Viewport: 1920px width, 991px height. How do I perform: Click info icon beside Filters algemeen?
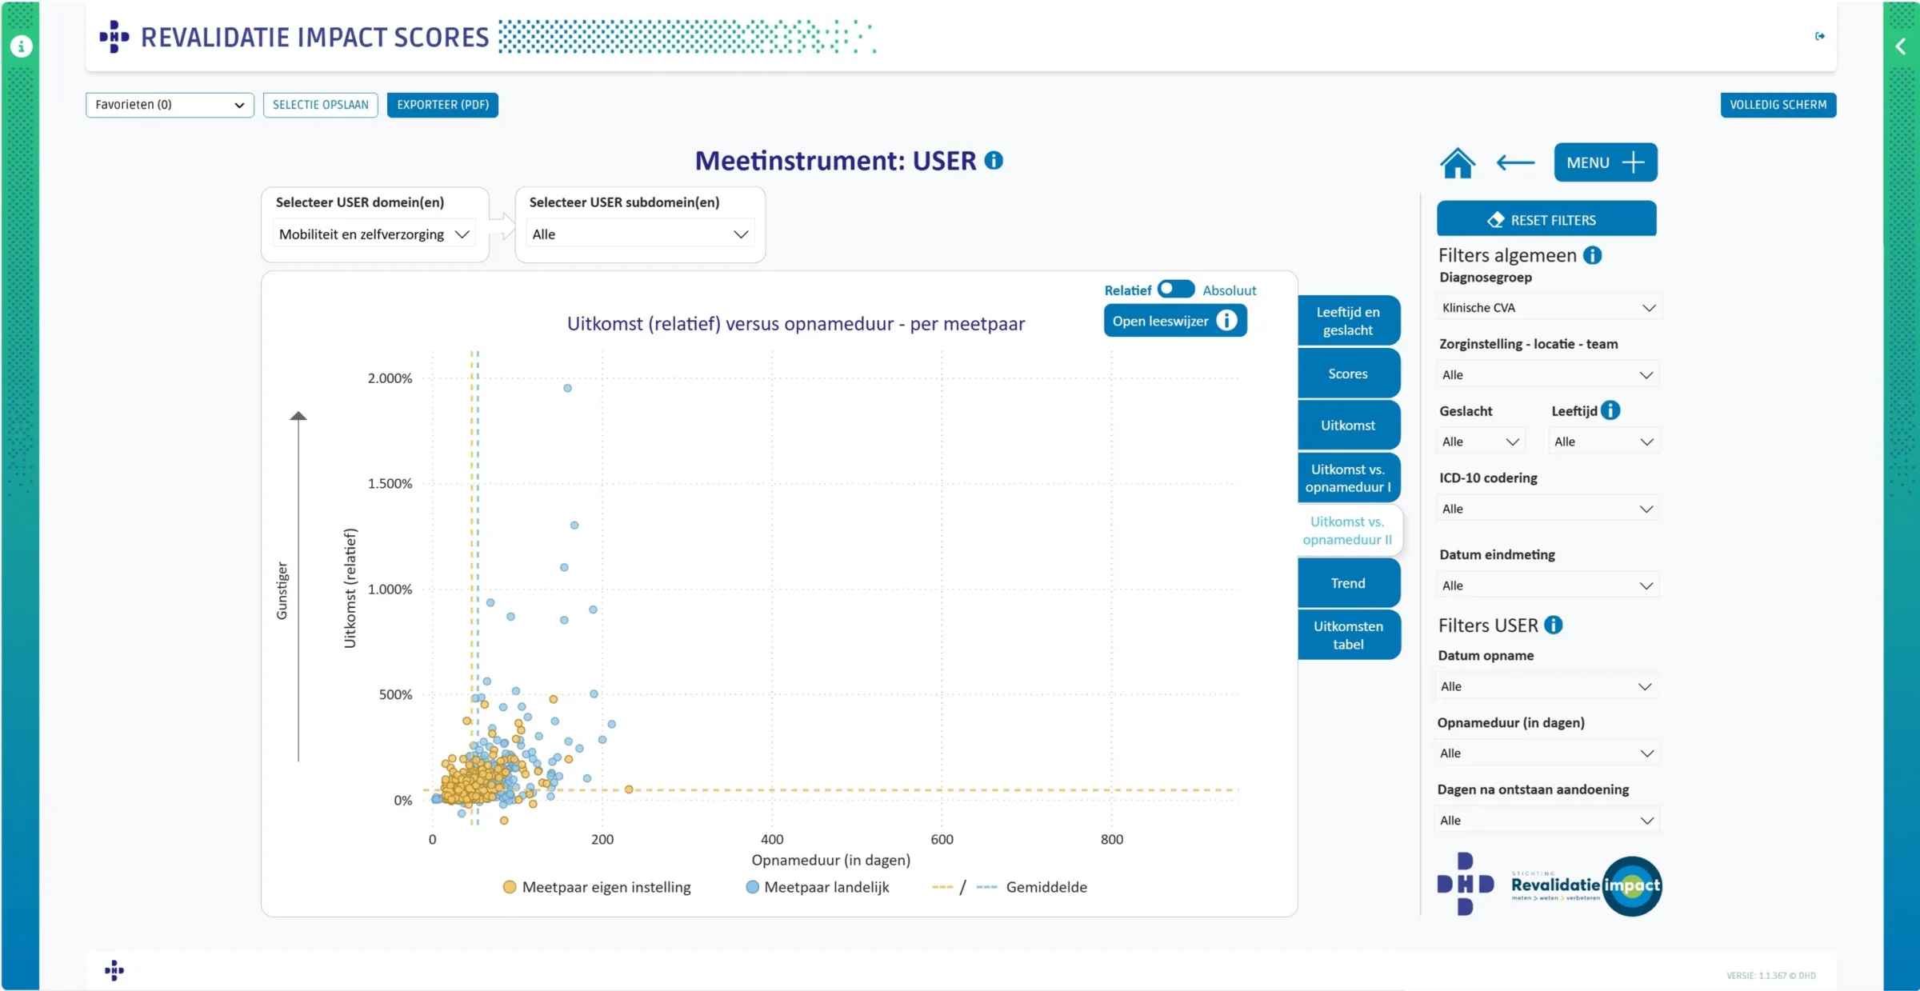point(1592,255)
